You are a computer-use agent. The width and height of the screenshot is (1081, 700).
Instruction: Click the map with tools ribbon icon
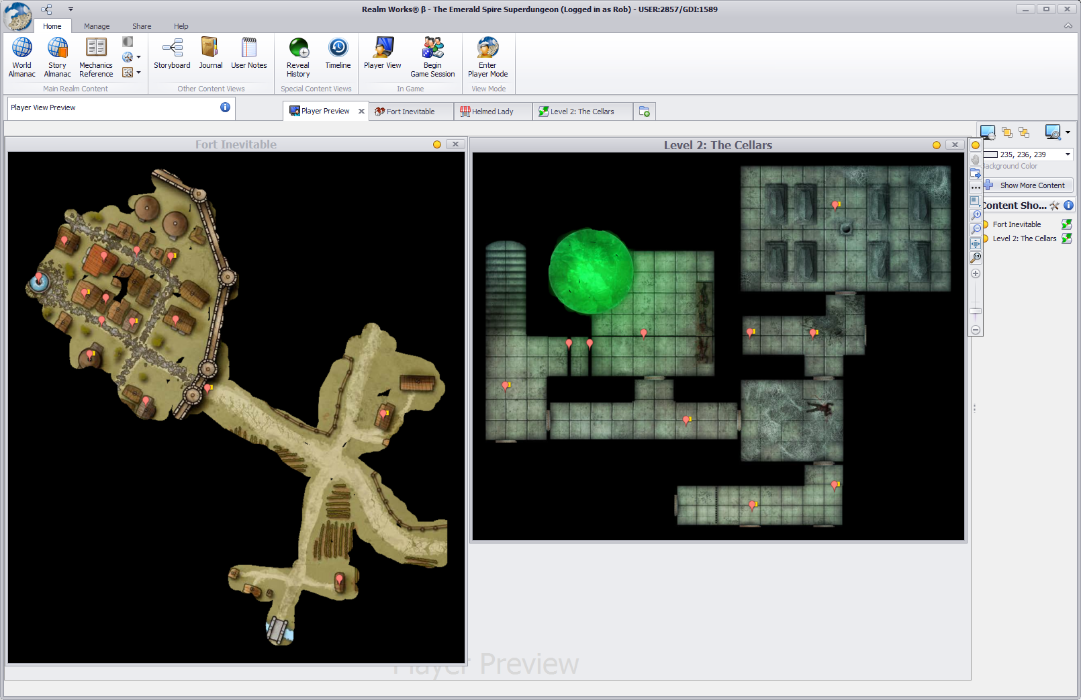point(128,73)
